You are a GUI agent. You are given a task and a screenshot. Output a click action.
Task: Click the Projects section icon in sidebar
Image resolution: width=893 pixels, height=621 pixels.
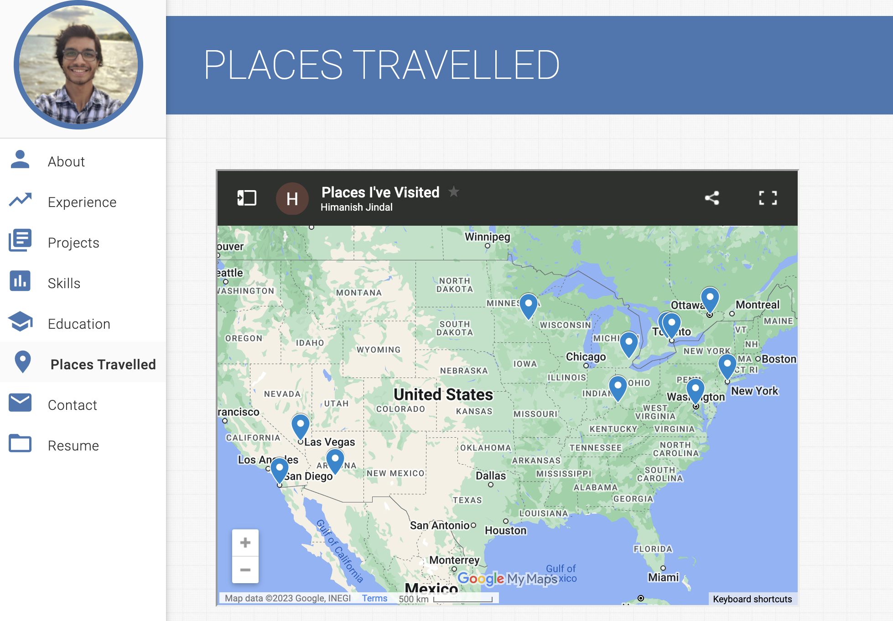(x=21, y=242)
